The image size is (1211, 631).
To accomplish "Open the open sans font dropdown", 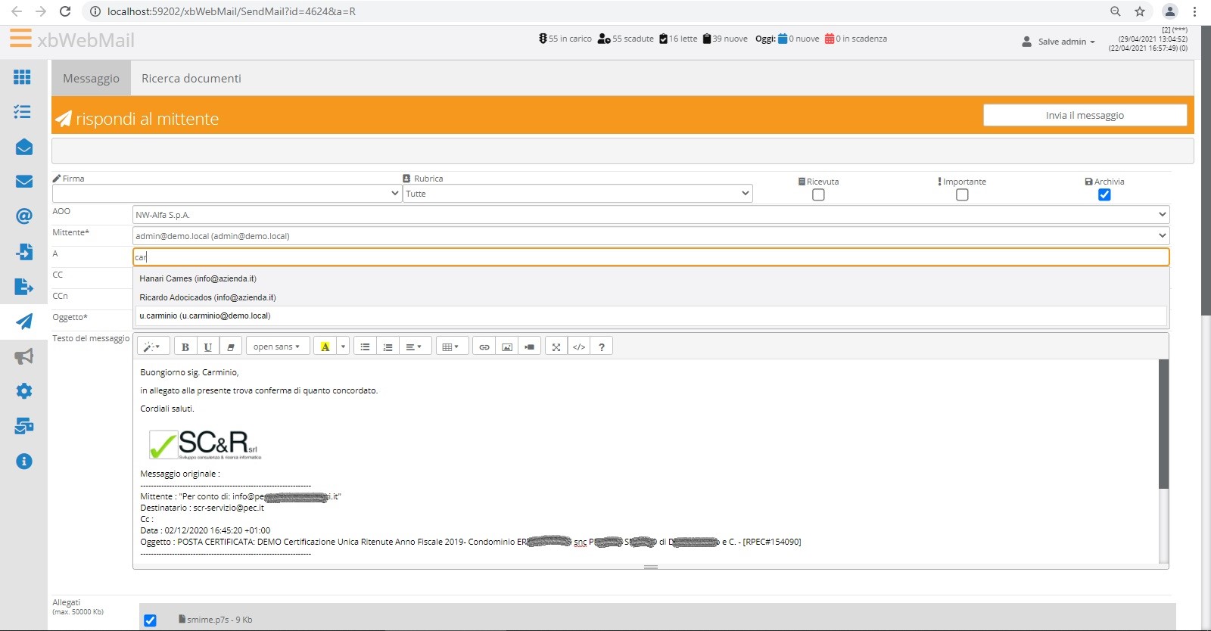I will point(277,347).
